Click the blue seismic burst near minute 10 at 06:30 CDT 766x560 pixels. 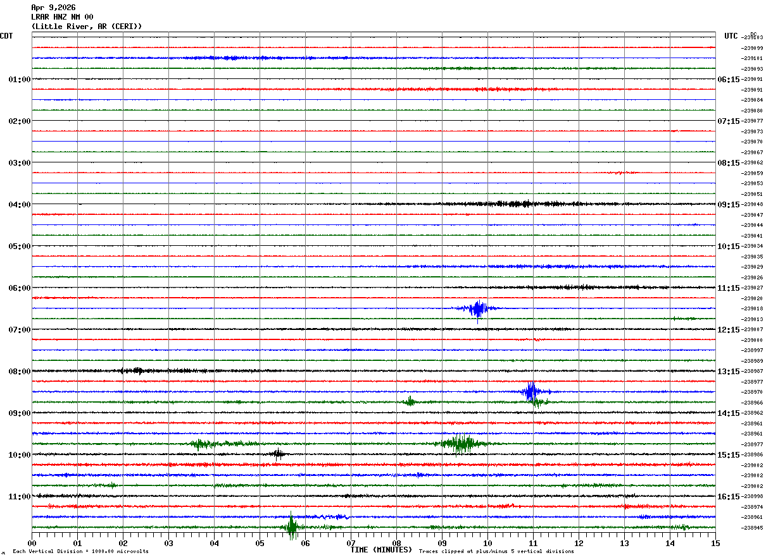pyautogui.click(x=477, y=309)
